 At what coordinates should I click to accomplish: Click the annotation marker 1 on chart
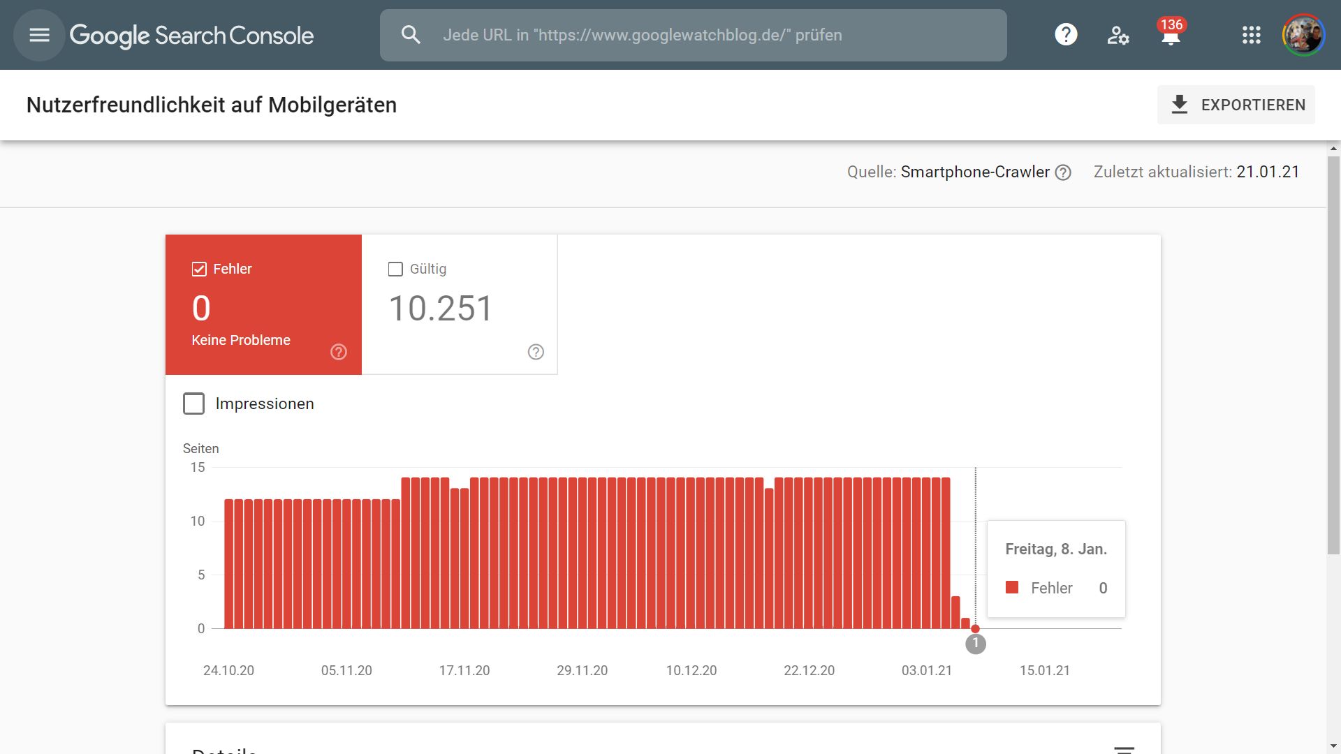tap(975, 644)
